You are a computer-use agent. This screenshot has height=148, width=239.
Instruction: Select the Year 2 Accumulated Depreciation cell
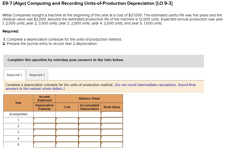point(89,126)
